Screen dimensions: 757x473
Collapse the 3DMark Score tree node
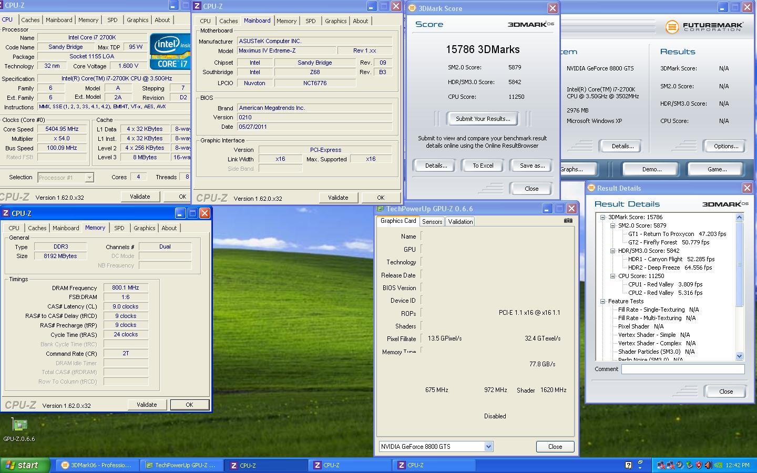pyautogui.click(x=603, y=217)
